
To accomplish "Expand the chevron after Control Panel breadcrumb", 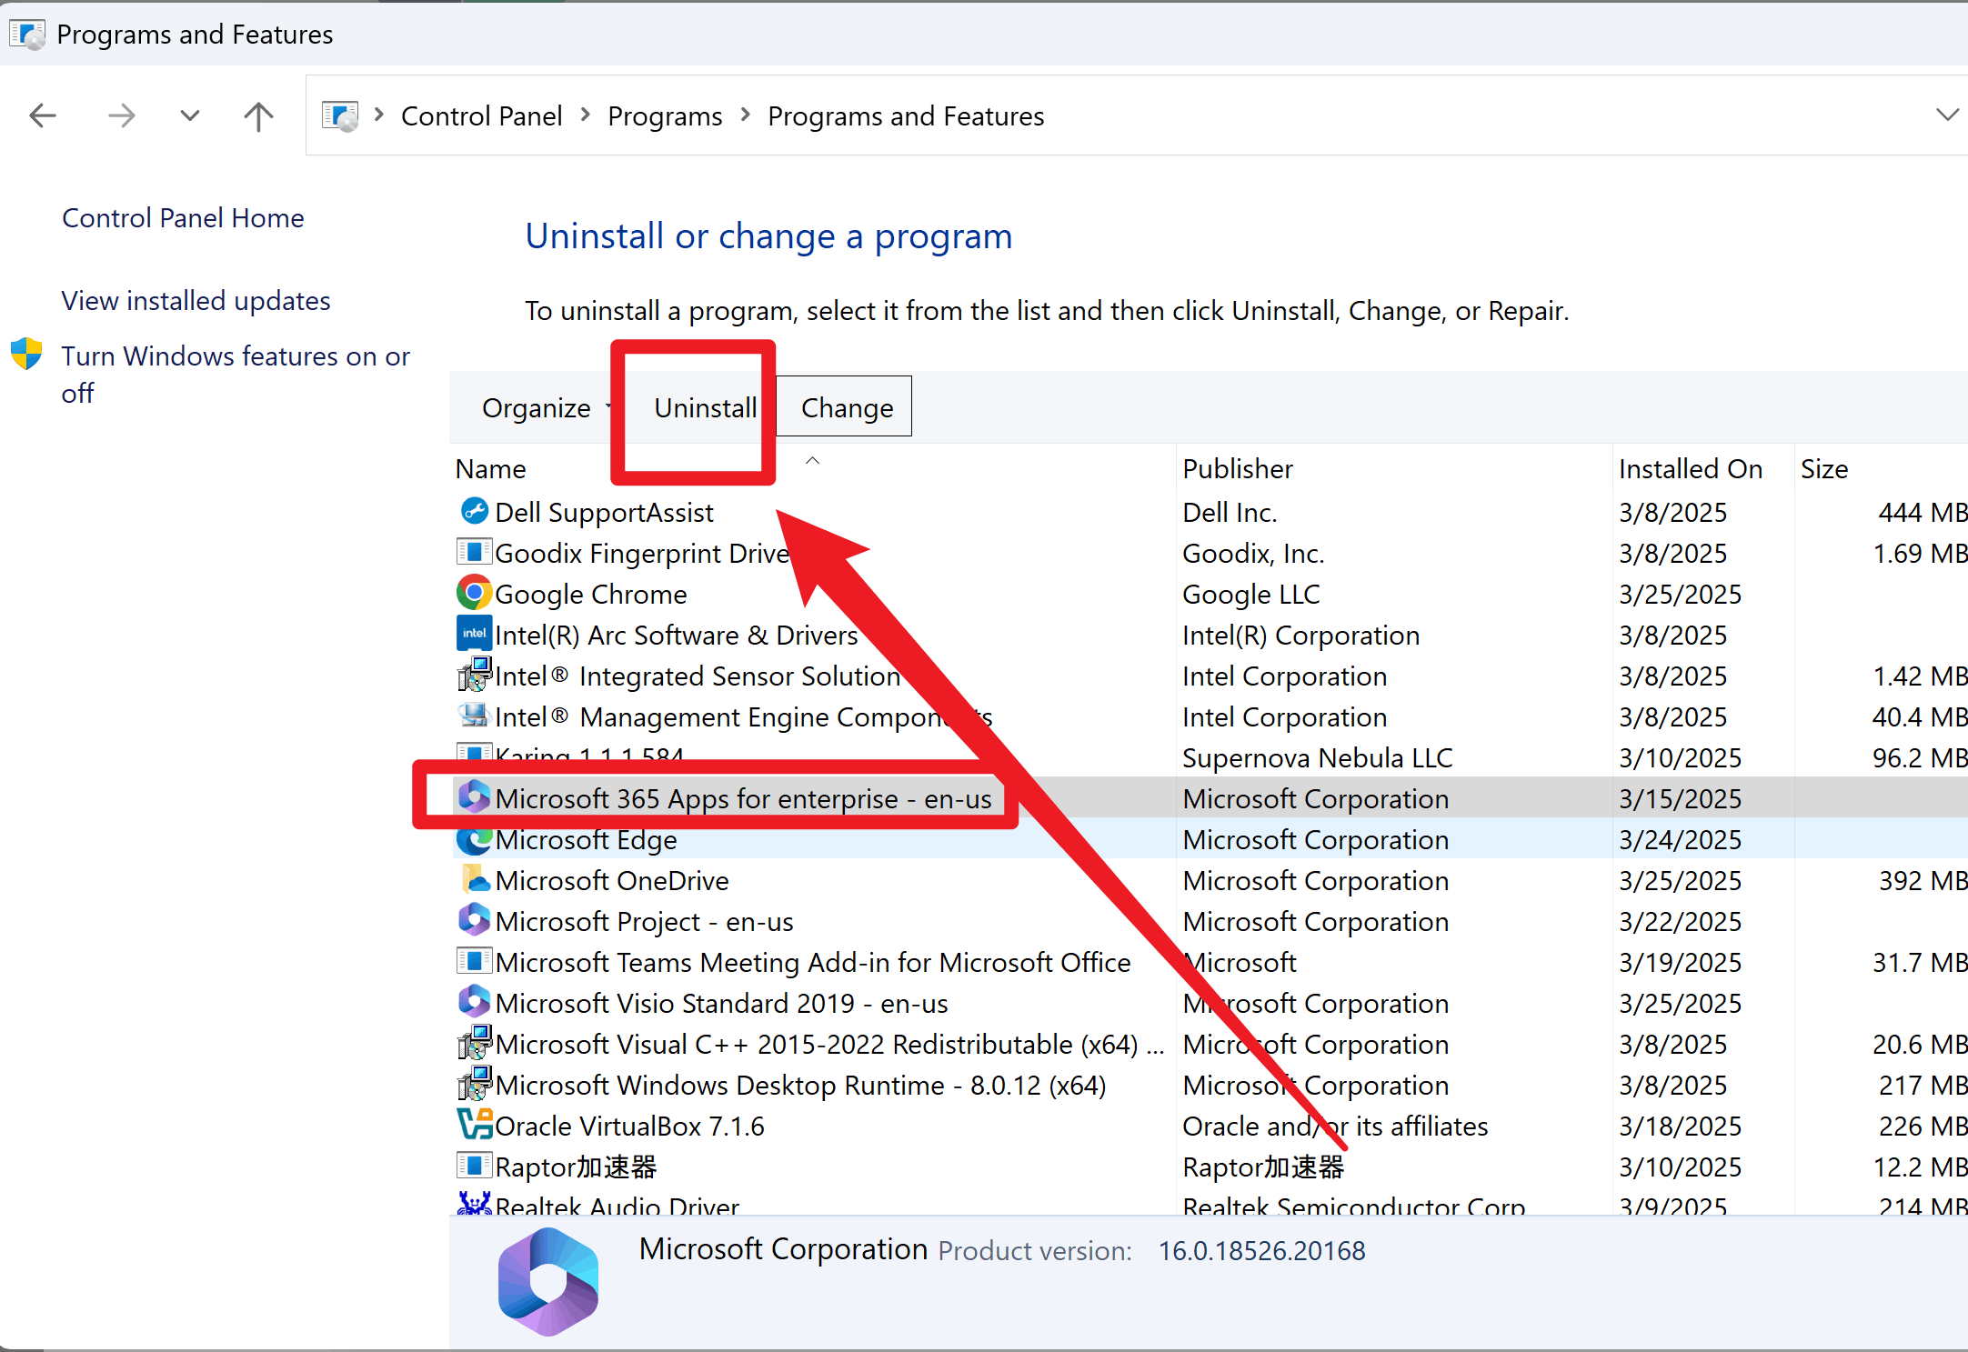I will (586, 115).
